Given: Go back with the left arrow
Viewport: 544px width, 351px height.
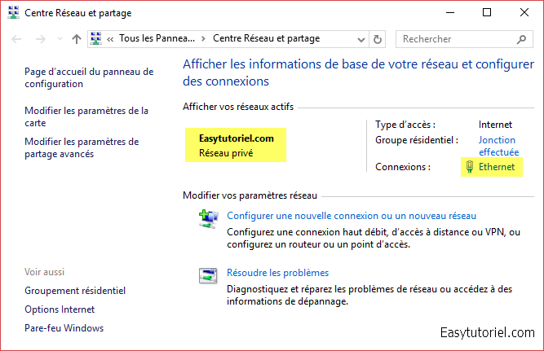Looking at the screenshot, I should pyautogui.click(x=16, y=39).
